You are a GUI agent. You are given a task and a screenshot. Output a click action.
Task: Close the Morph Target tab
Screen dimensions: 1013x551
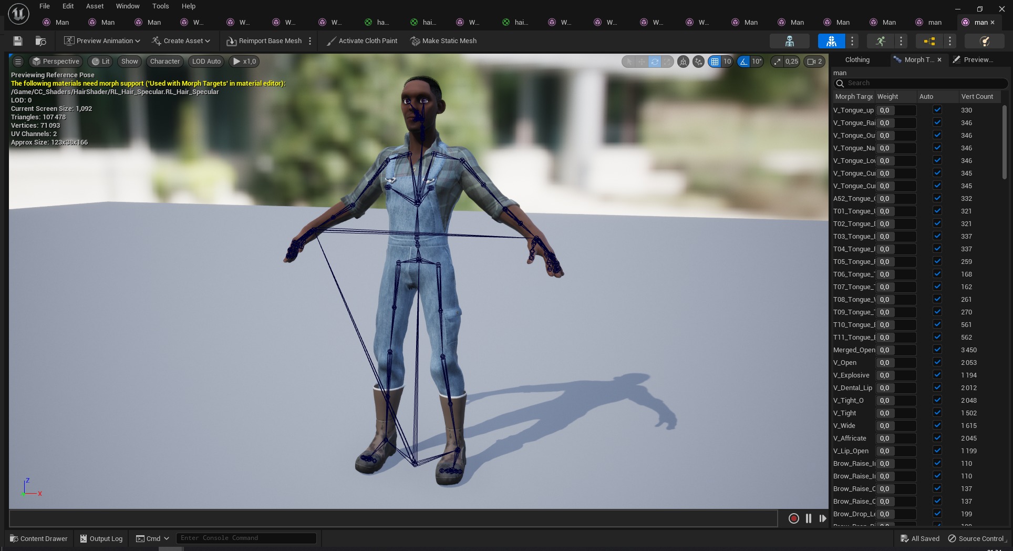[x=939, y=60]
